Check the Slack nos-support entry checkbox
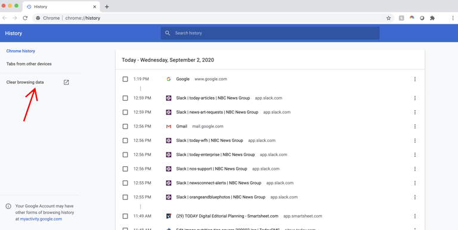Screen dimensions: 458x230 (x=125, y=169)
